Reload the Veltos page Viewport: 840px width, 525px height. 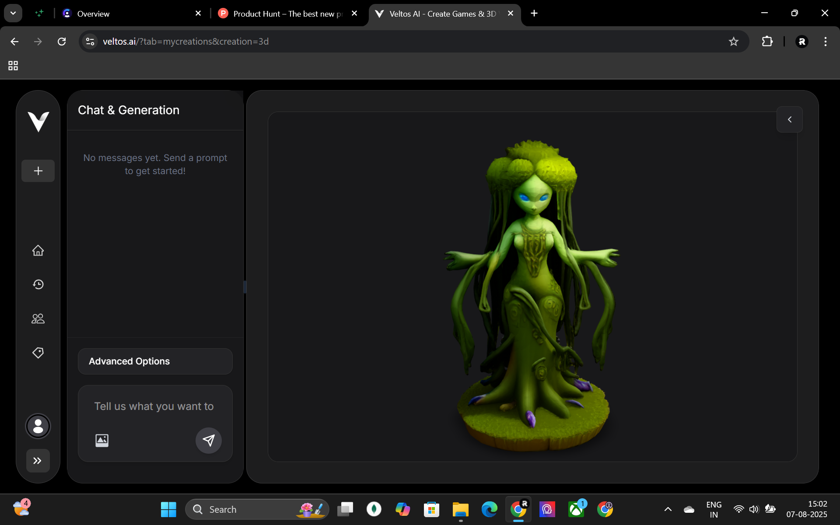62,42
